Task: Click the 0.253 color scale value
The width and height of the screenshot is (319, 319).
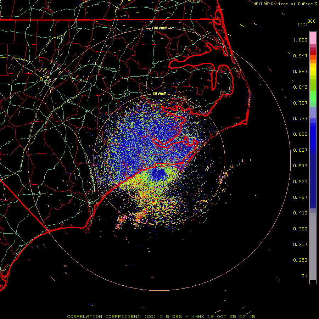Action: pos(300,260)
